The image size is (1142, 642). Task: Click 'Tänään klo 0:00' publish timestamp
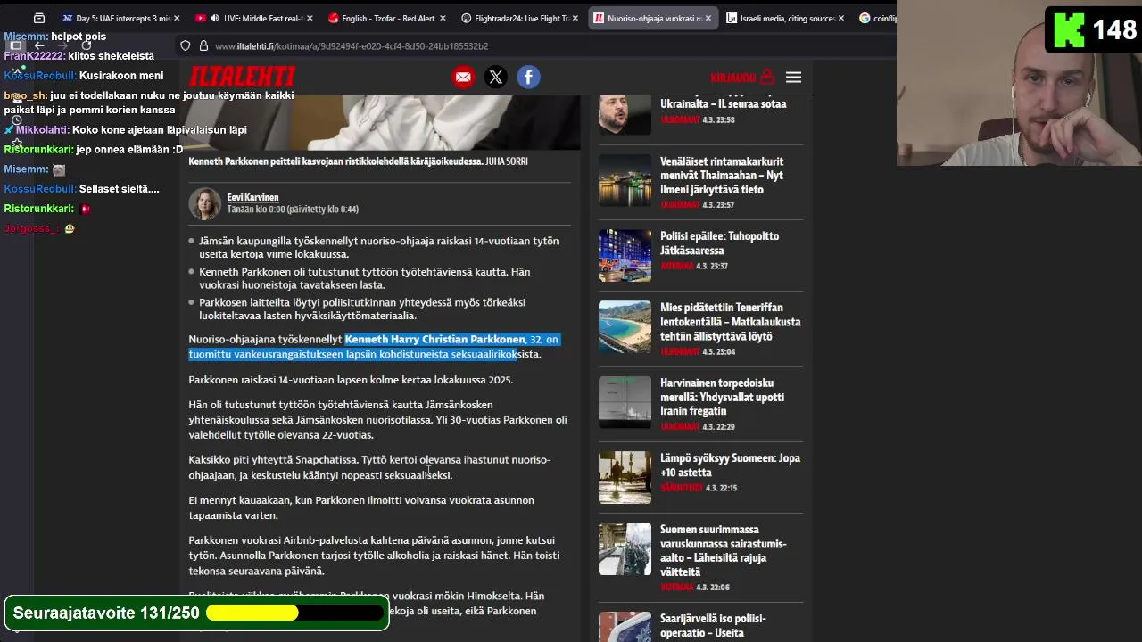(x=255, y=210)
